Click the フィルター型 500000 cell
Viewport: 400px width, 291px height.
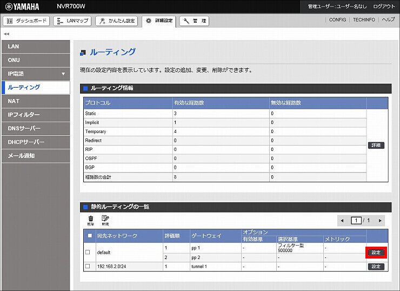pos(300,248)
